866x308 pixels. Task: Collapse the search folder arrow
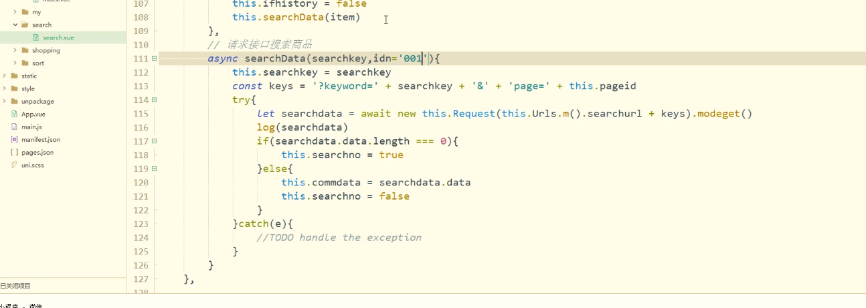pos(15,25)
